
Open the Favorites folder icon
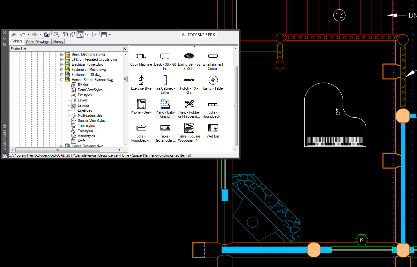click(65, 34)
